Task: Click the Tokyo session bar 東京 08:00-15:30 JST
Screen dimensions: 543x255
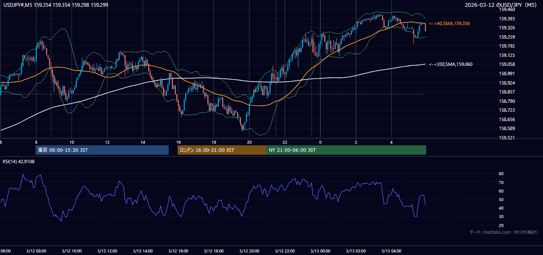Action: 102,150
